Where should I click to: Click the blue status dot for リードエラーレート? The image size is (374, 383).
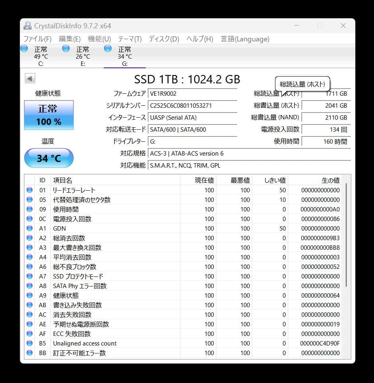tap(30, 190)
